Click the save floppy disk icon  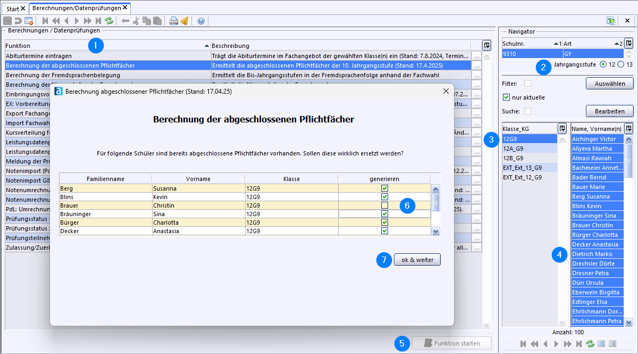pos(7,21)
